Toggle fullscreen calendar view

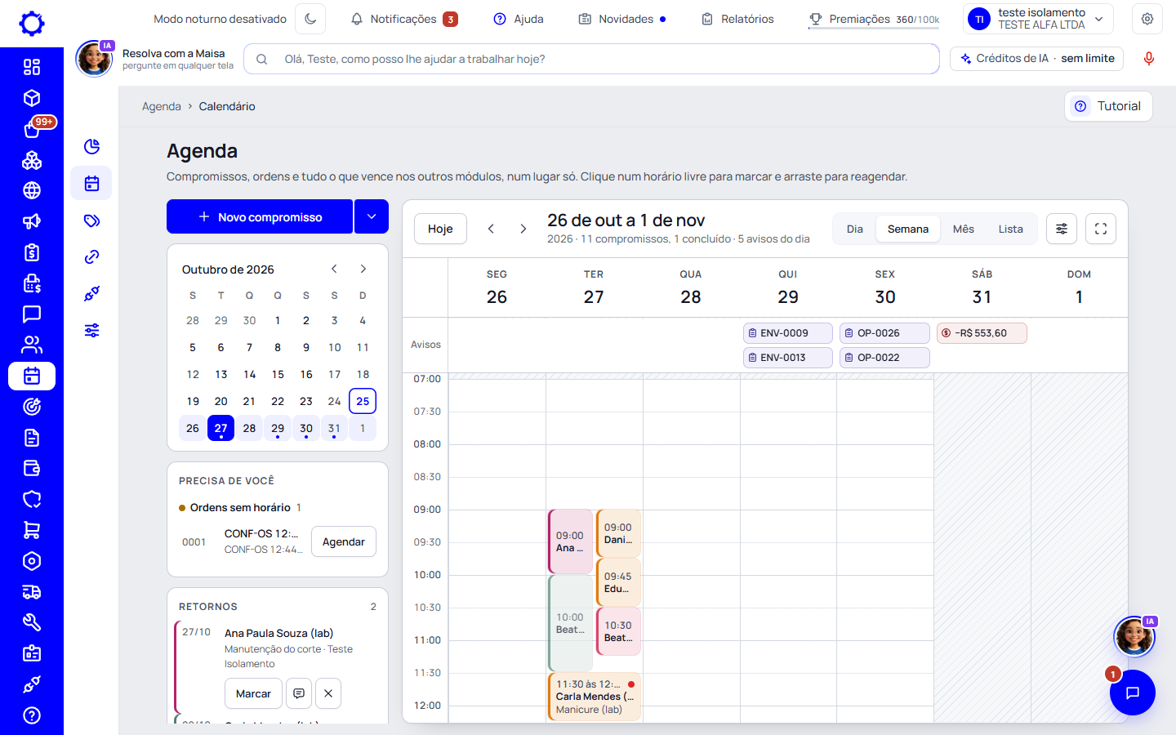[1101, 229]
